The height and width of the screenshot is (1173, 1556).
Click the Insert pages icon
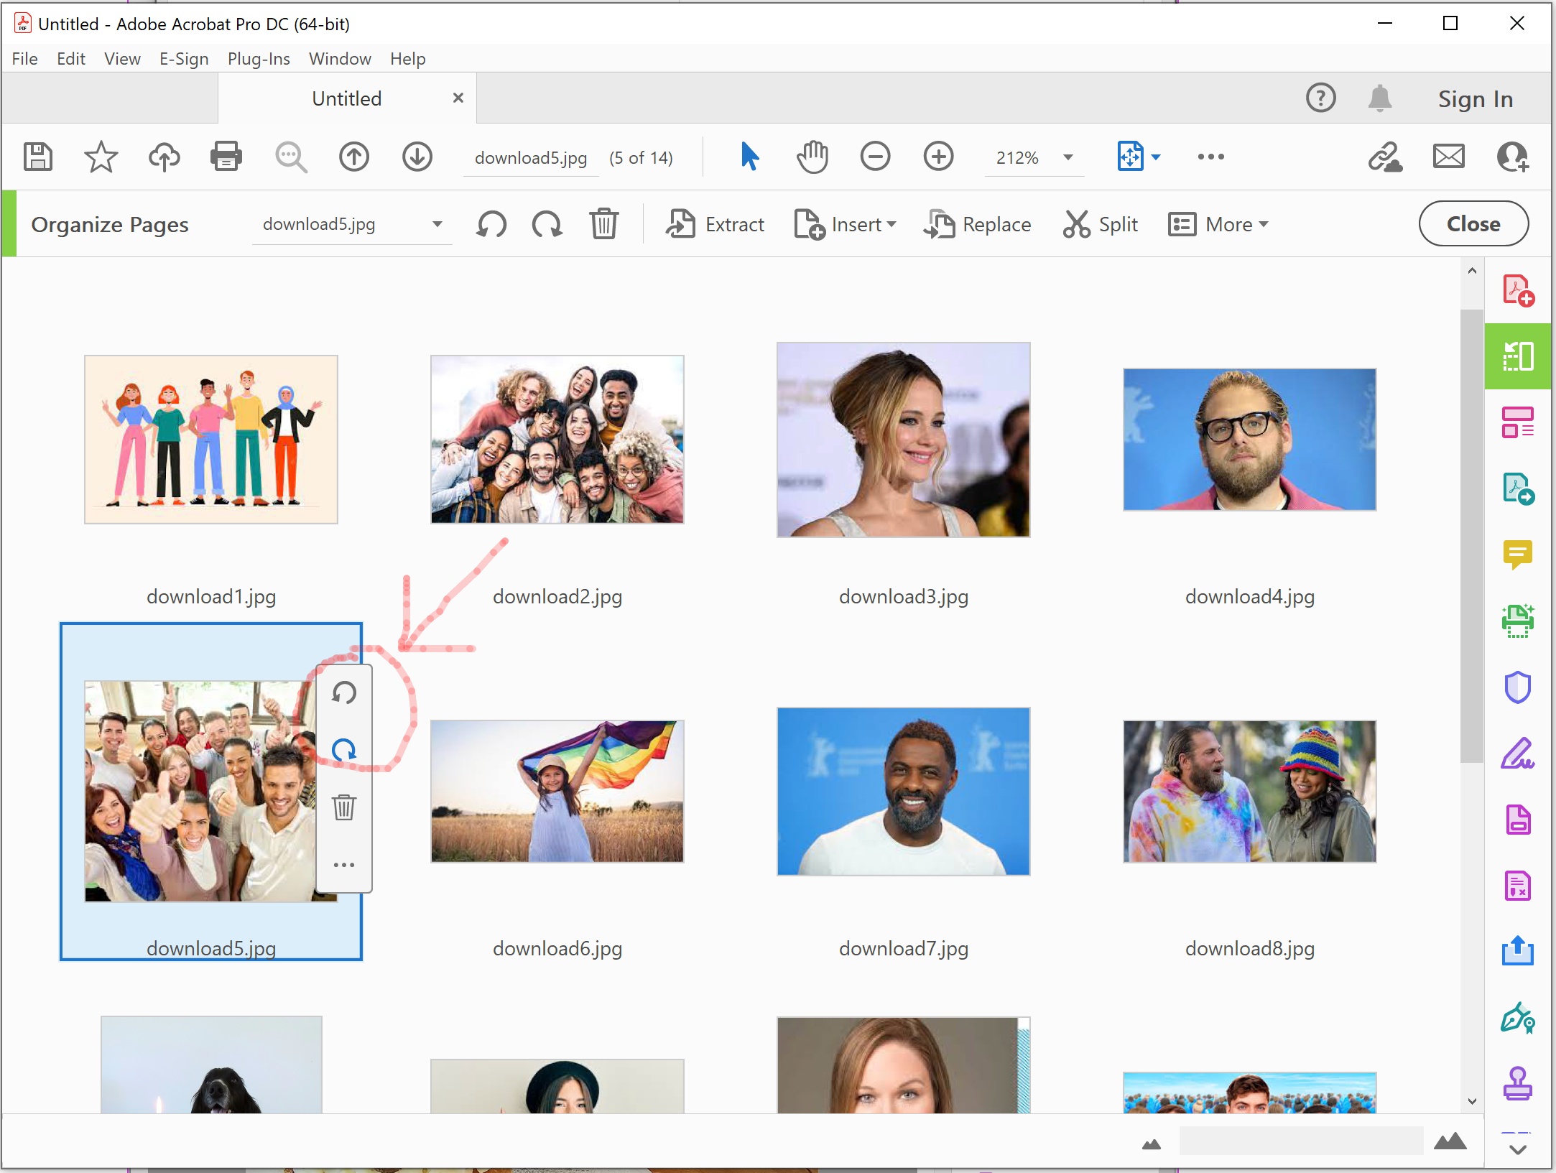810,226
